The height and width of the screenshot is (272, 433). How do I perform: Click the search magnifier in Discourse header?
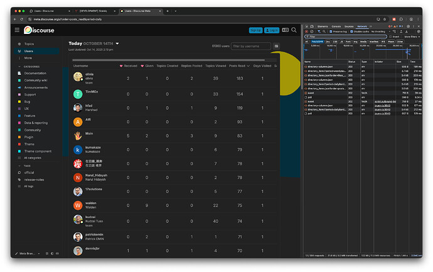click(294, 30)
